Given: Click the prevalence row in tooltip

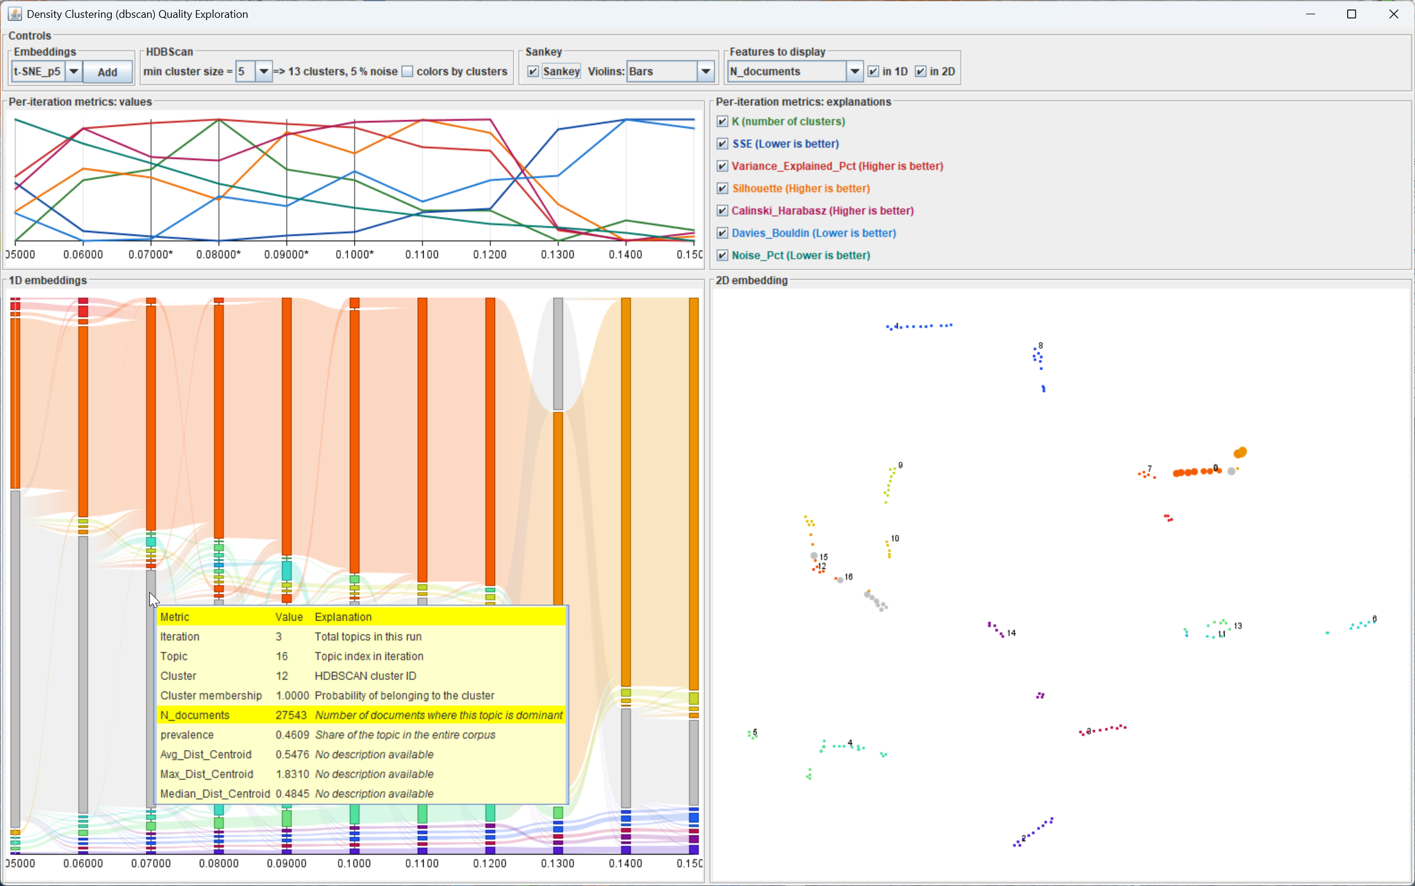Looking at the screenshot, I should click(x=361, y=735).
